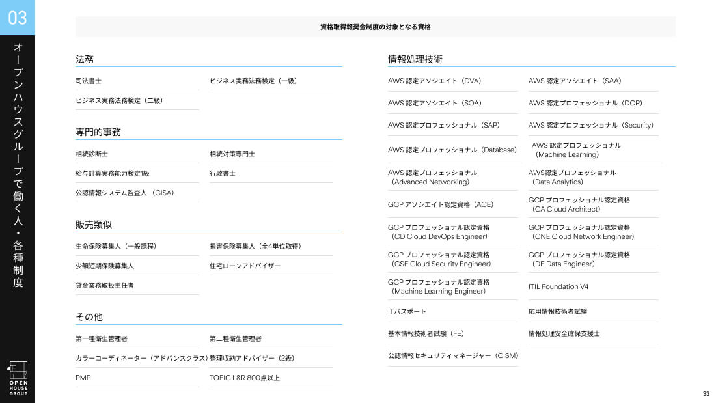Click AWS 認定アソシエイト（DVA）
Image resolution: width=716 pixels, height=403 pixels.
435,81
